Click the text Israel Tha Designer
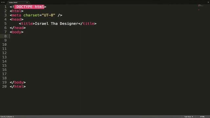 (x=56, y=24)
